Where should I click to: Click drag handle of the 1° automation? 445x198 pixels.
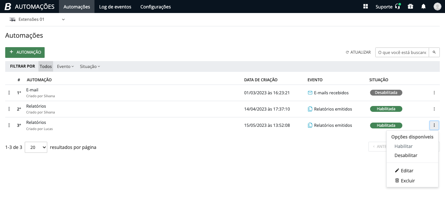9,93
